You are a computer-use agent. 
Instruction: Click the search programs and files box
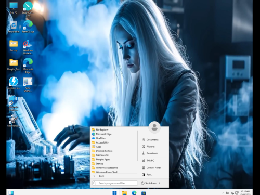115,183
